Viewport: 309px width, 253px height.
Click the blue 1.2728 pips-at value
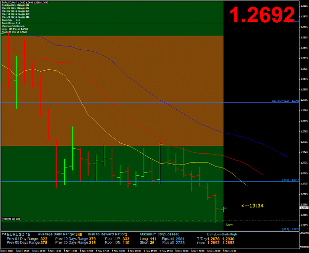(178, 243)
